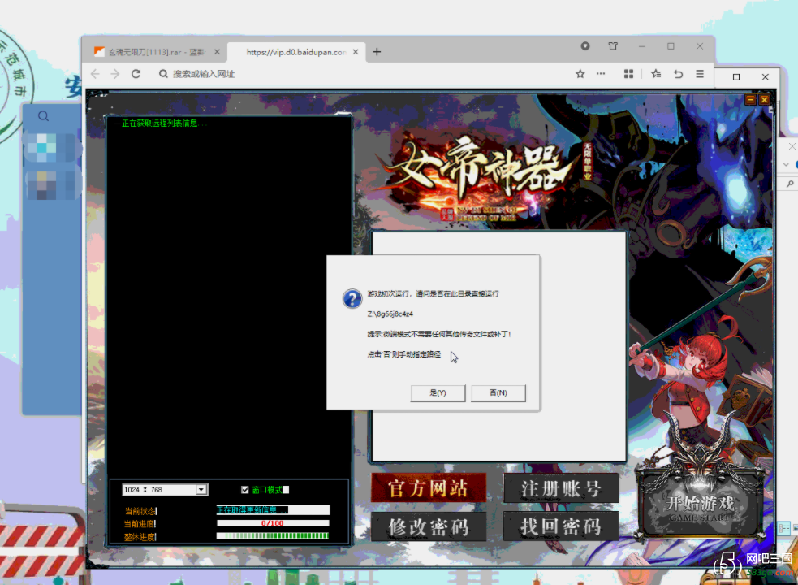This screenshot has height=585, width=798.
Task: Click the browser shield dropdown icon in title bar
Action: (585, 45)
